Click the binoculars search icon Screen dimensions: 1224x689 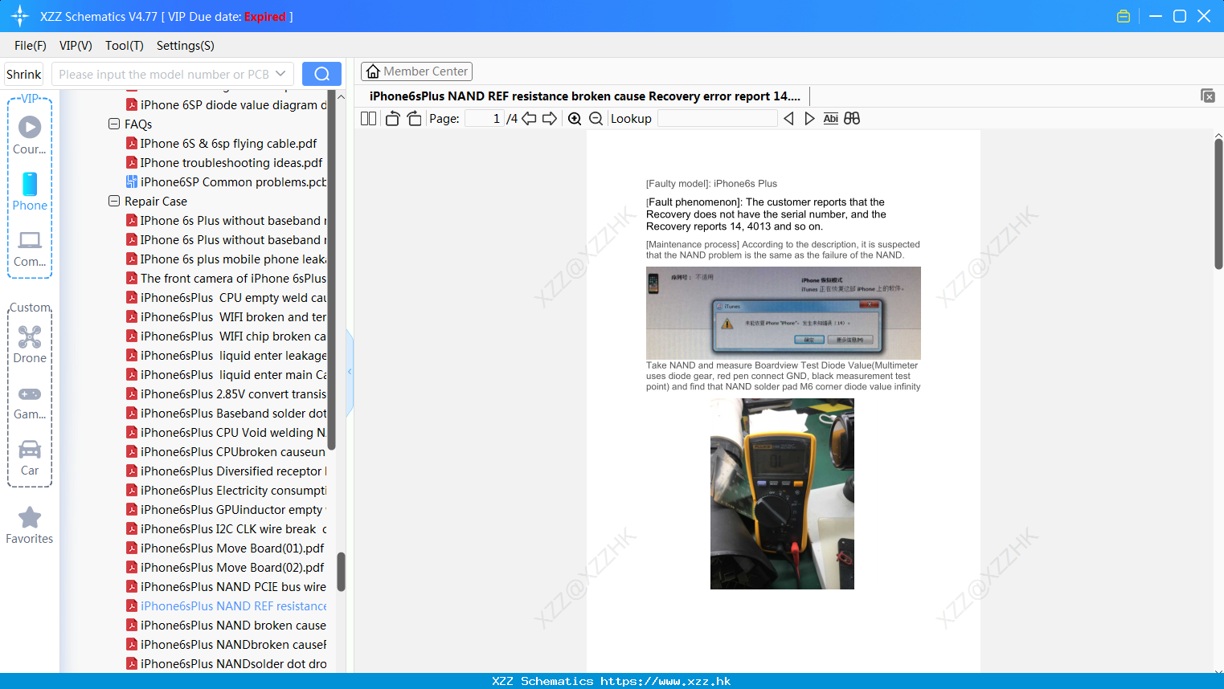tap(852, 119)
